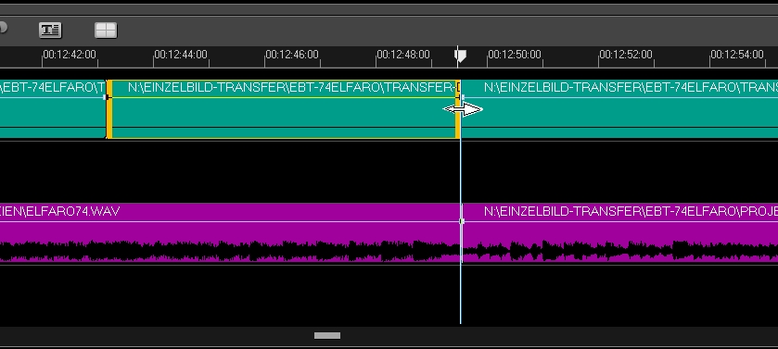Click the empty overlay track between video and audio

tap(389, 170)
